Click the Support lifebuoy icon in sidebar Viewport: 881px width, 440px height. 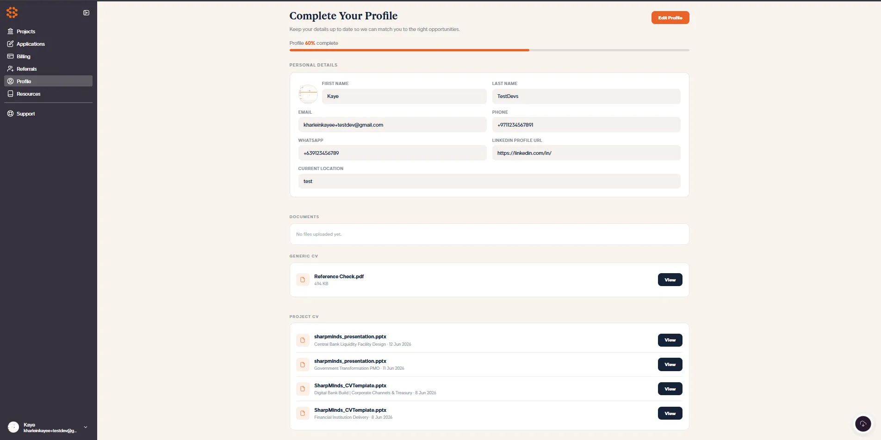[x=10, y=114]
